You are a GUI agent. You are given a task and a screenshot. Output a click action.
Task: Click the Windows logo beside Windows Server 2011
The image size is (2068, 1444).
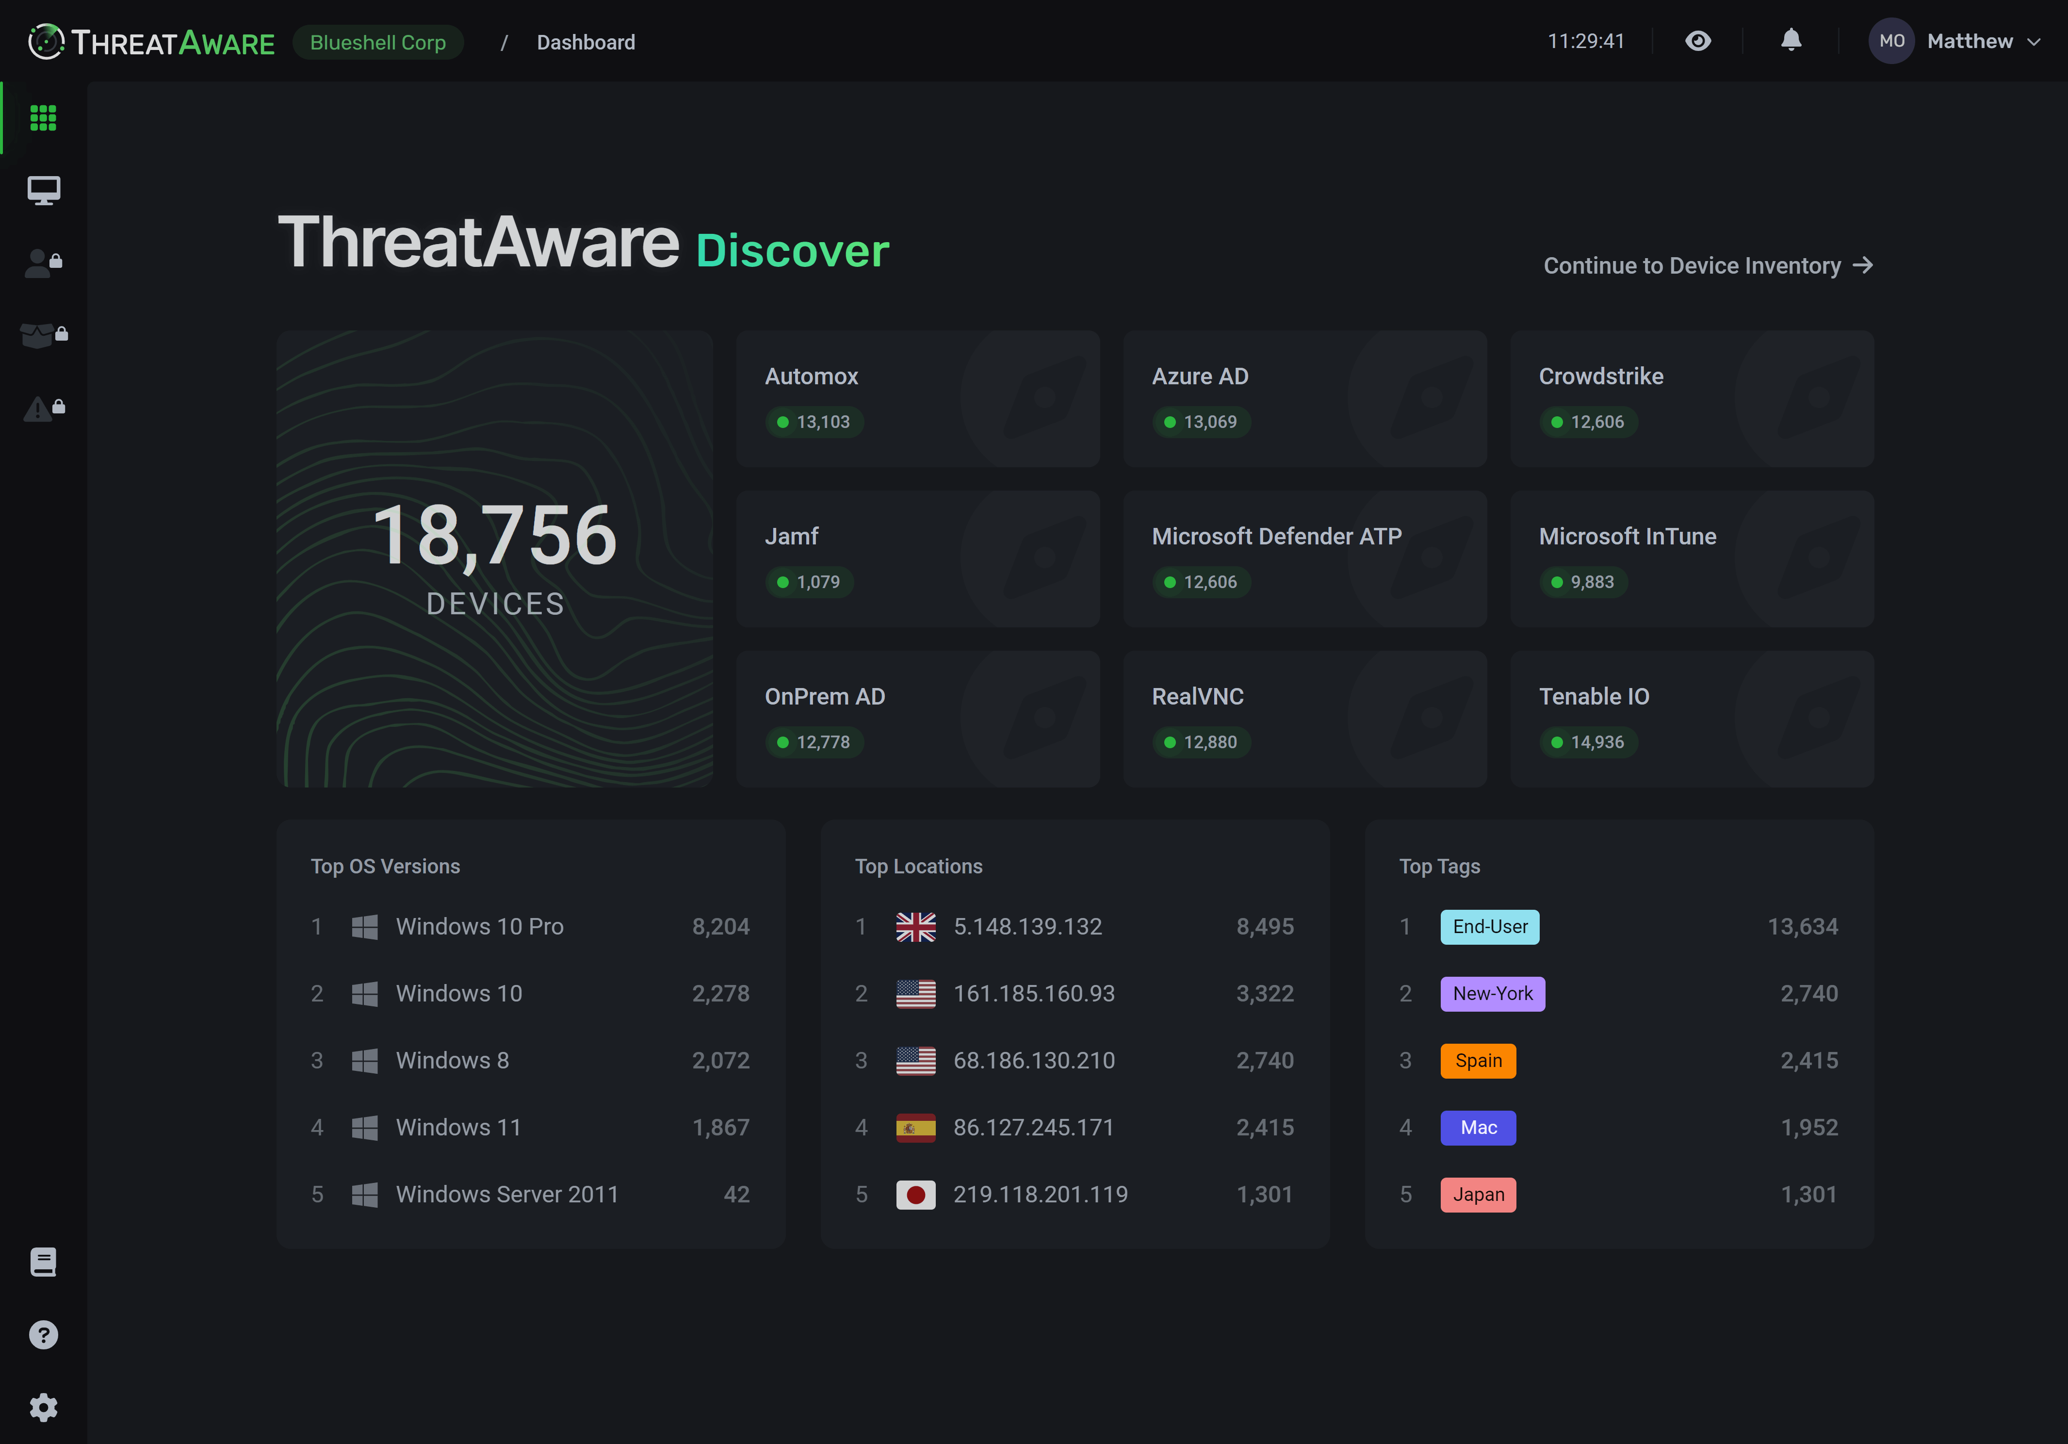tap(364, 1195)
